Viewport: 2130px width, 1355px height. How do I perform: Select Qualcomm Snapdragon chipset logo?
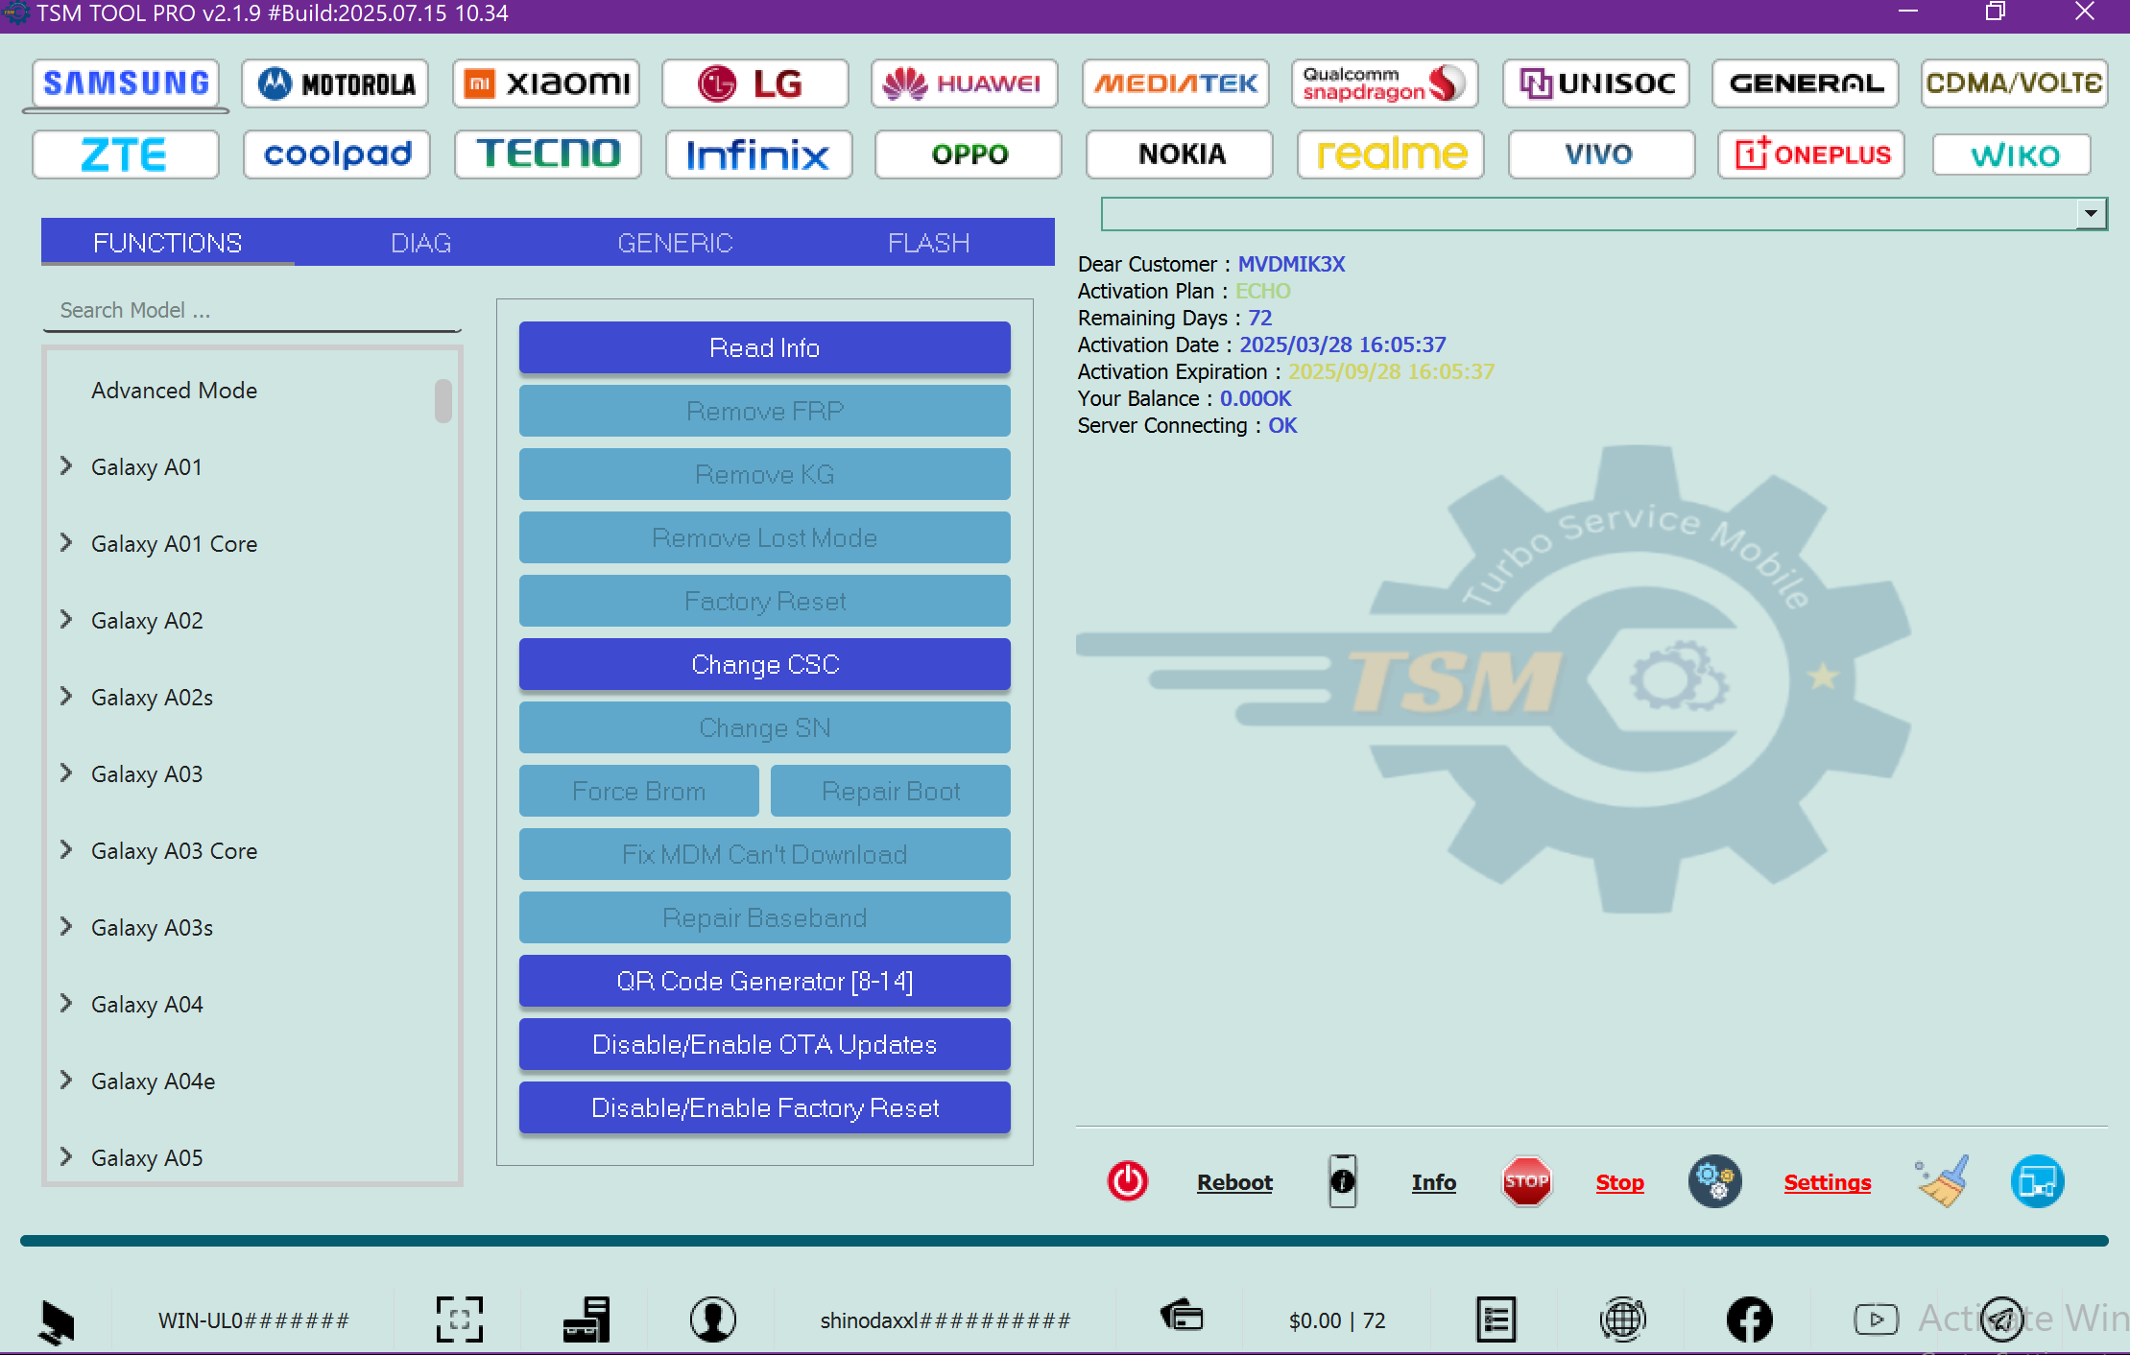point(1385,83)
